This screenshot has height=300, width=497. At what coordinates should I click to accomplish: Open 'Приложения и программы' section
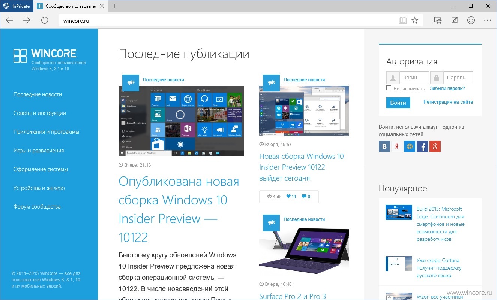47,132
